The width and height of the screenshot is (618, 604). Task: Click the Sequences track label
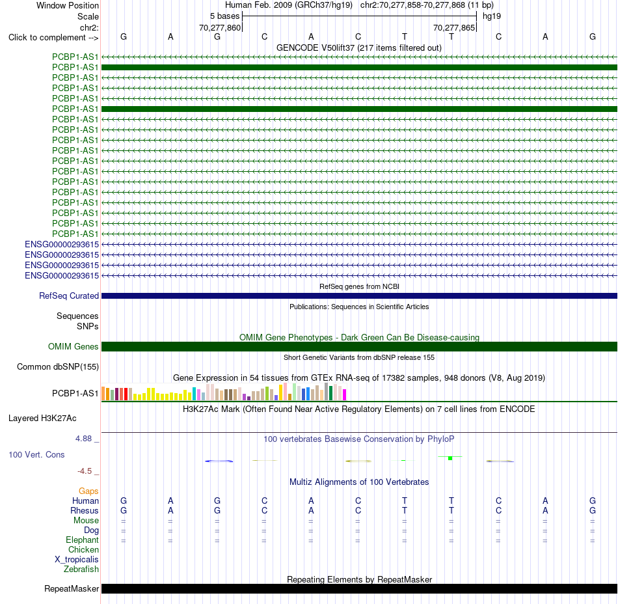point(77,316)
